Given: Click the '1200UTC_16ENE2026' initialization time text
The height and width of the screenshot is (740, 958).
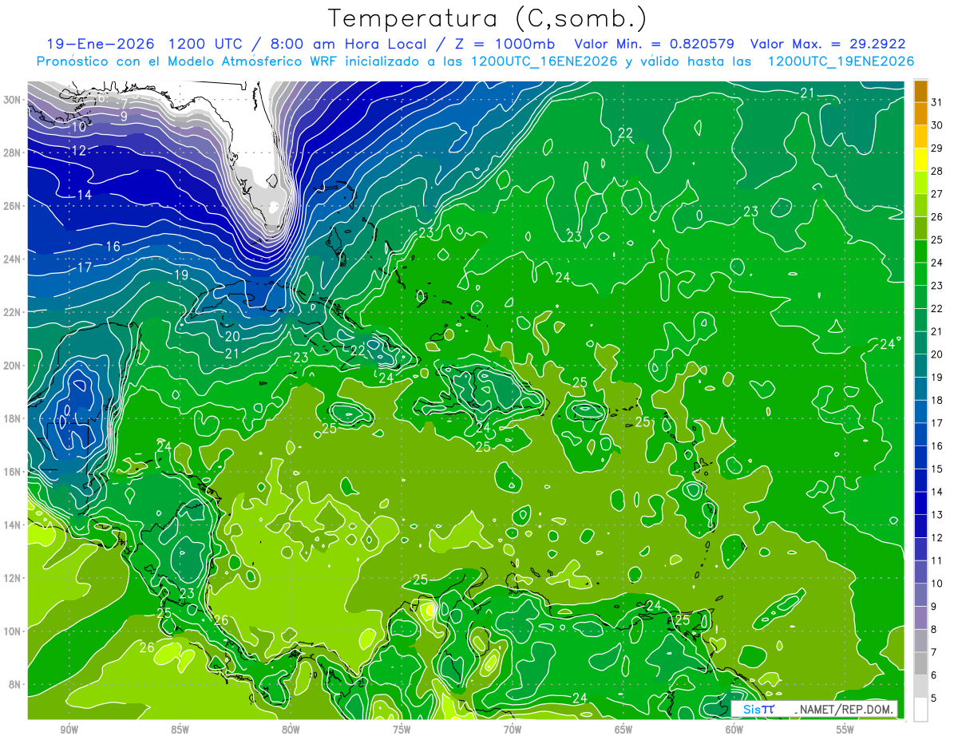Looking at the screenshot, I should tap(543, 61).
